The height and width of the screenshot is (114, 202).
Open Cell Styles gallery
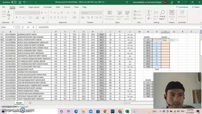(127, 15)
